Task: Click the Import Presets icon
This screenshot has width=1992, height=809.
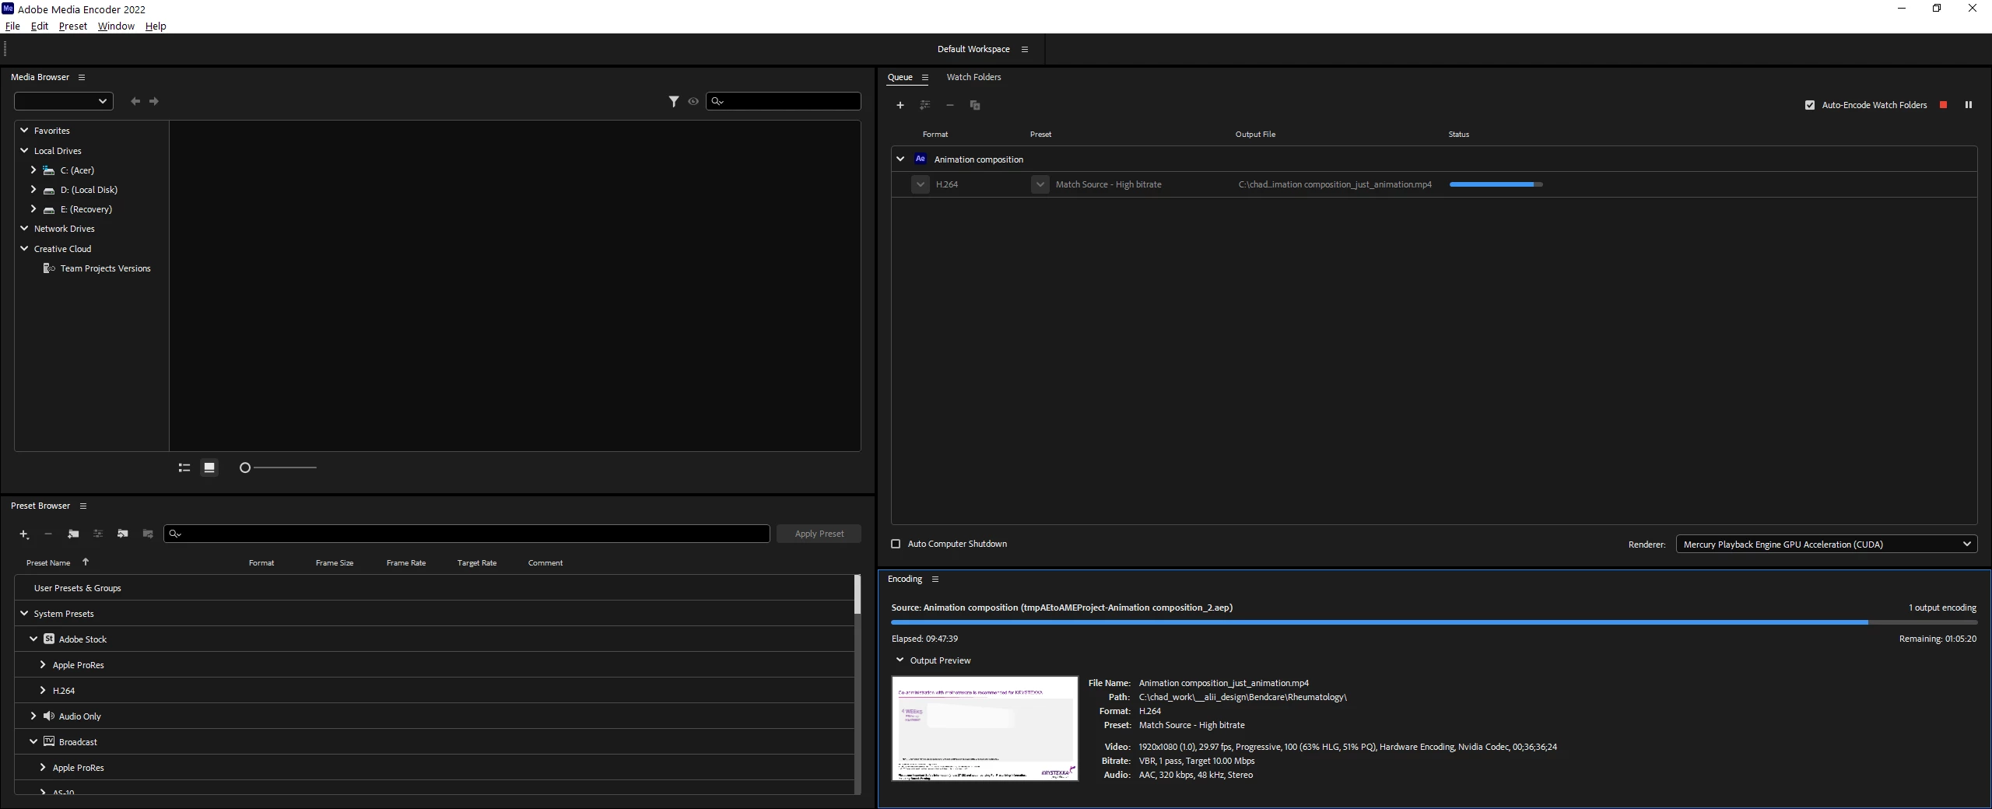Action: coord(123,534)
